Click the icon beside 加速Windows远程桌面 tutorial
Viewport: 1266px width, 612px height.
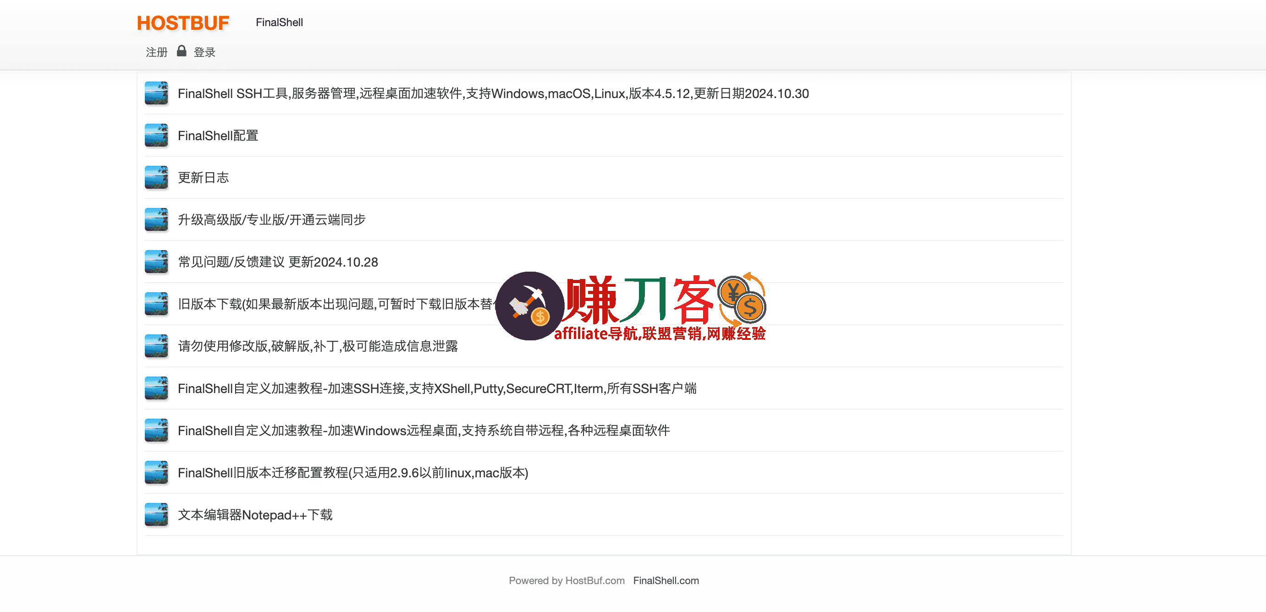[156, 430]
